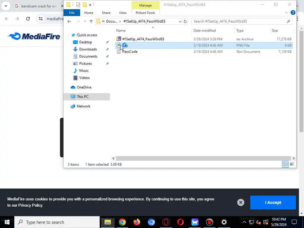Sort files by Size column
Screen dimensions: 304x228
click(x=275, y=31)
